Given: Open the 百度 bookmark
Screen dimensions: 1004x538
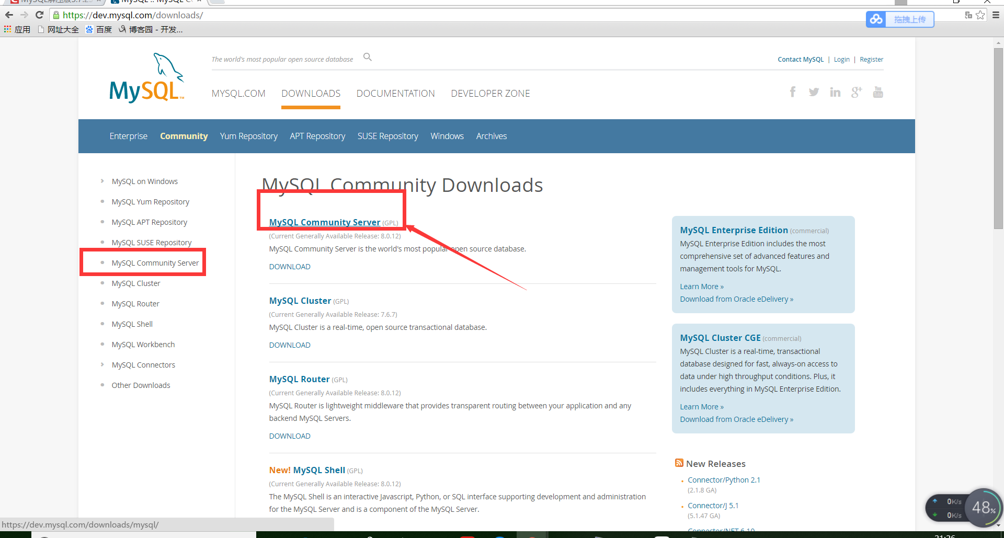Looking at the screenshot, I should pos(99,29).
